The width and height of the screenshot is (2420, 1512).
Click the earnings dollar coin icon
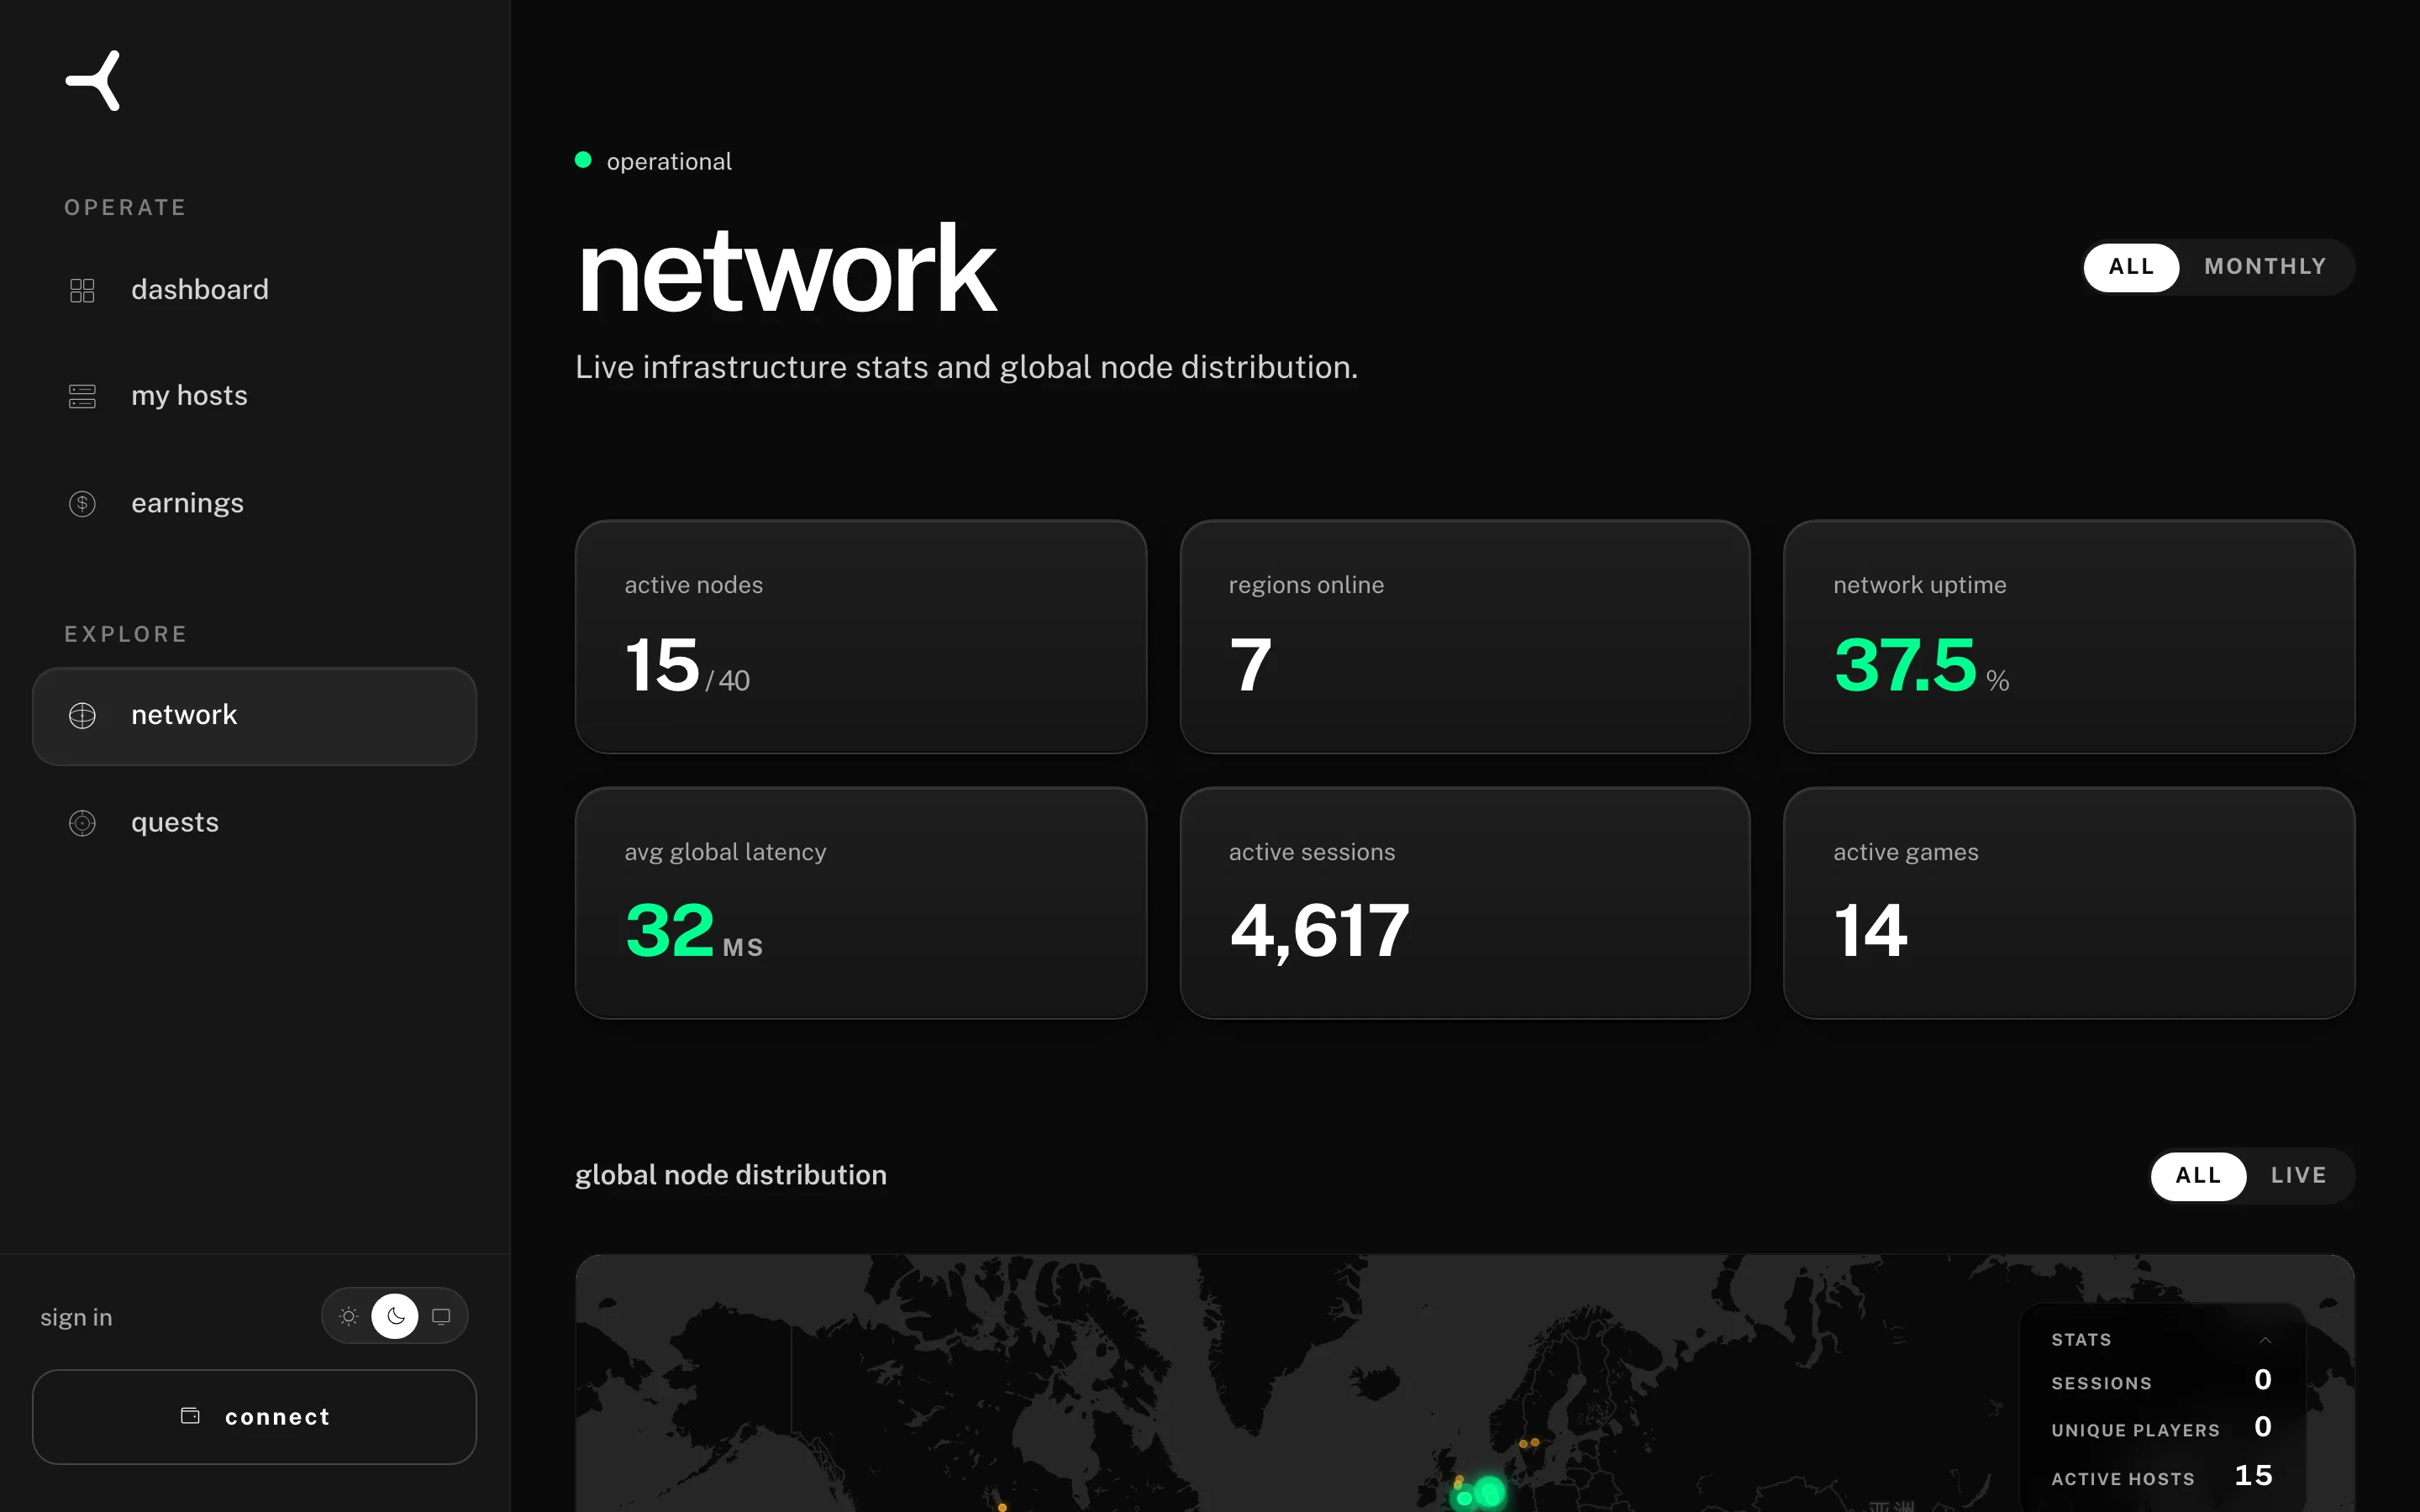[82, 503]
